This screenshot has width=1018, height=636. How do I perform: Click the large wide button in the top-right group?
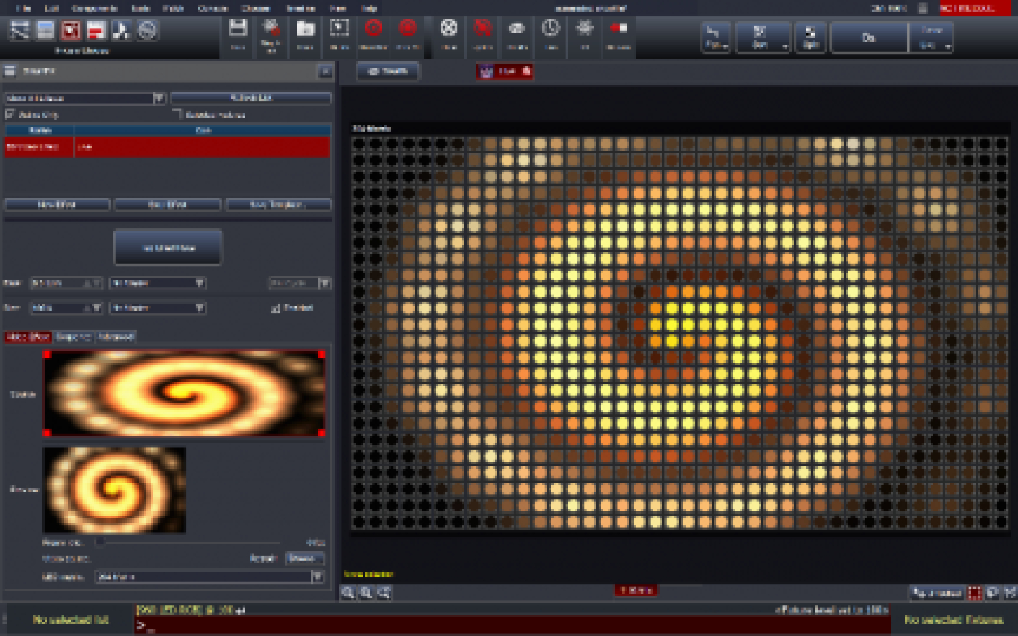tap(869, 38)
